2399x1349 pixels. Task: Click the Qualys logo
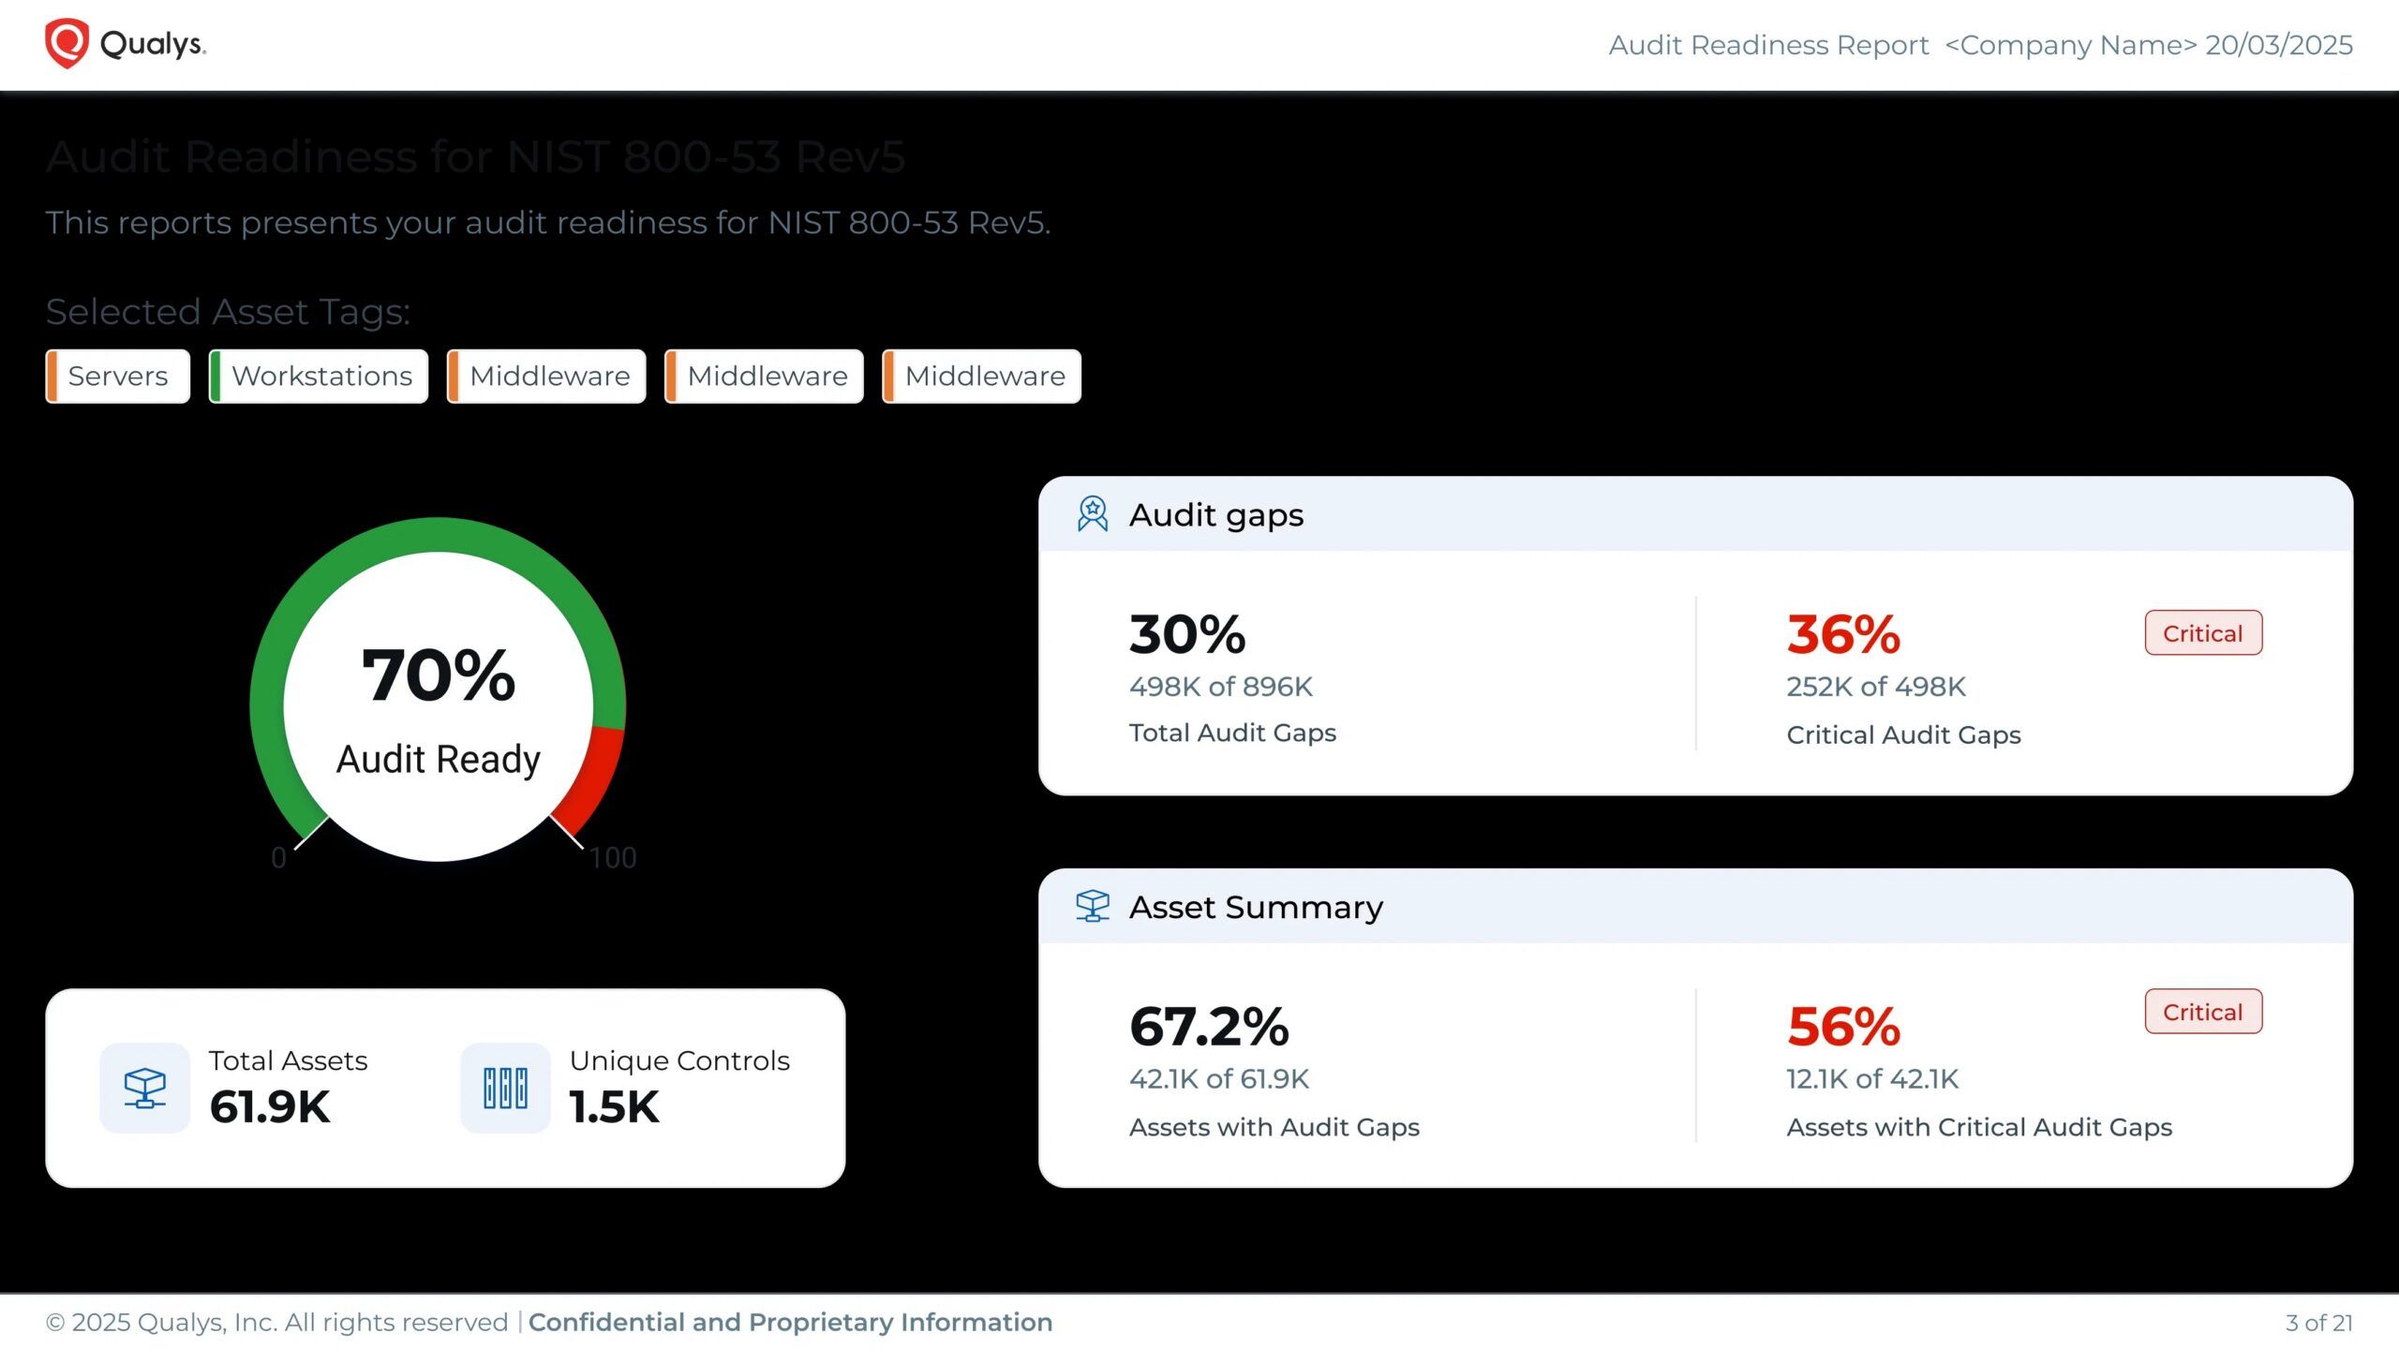(x=122, y=43)
